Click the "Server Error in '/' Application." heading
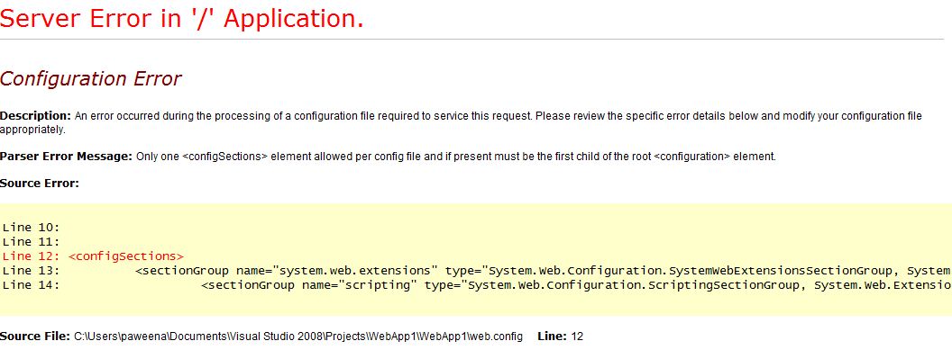Image resolution: width=952 pixels, height=359 pixels. tap(181, 18)
